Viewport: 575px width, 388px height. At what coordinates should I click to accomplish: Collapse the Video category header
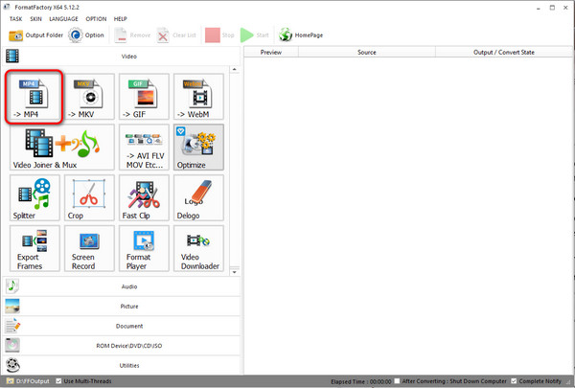point(122,57)
